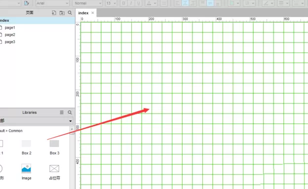The image size is (308, 189).
Task: Open the line width dropdown
Action: (283, 3)
